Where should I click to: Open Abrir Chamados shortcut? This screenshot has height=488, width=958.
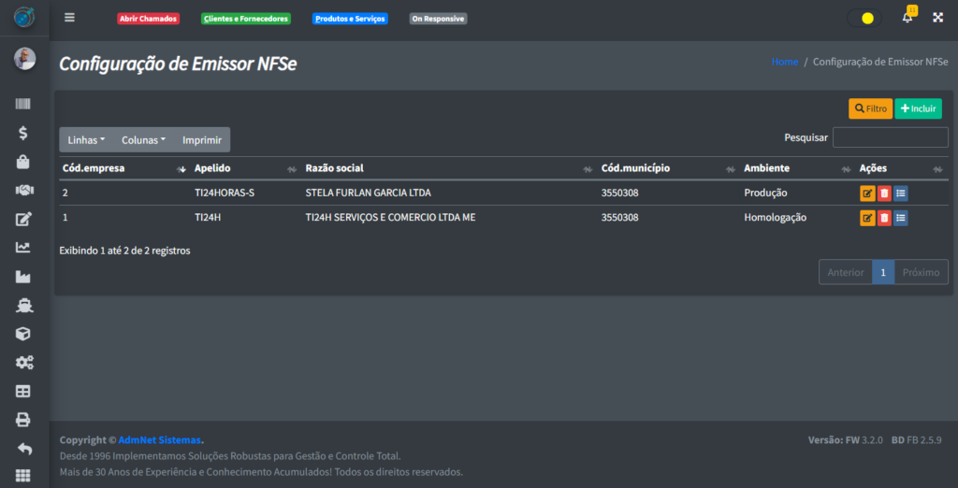pos(148,19)
